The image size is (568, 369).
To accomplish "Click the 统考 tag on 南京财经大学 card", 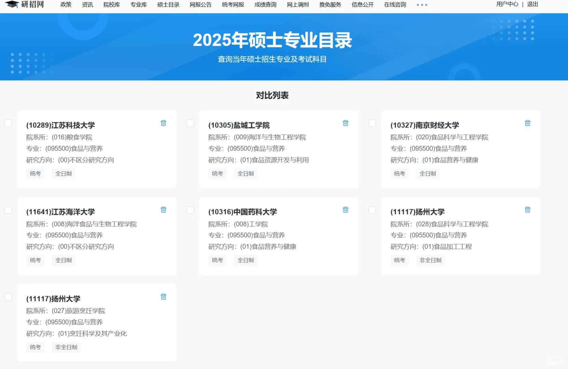I will click(399, 174).
